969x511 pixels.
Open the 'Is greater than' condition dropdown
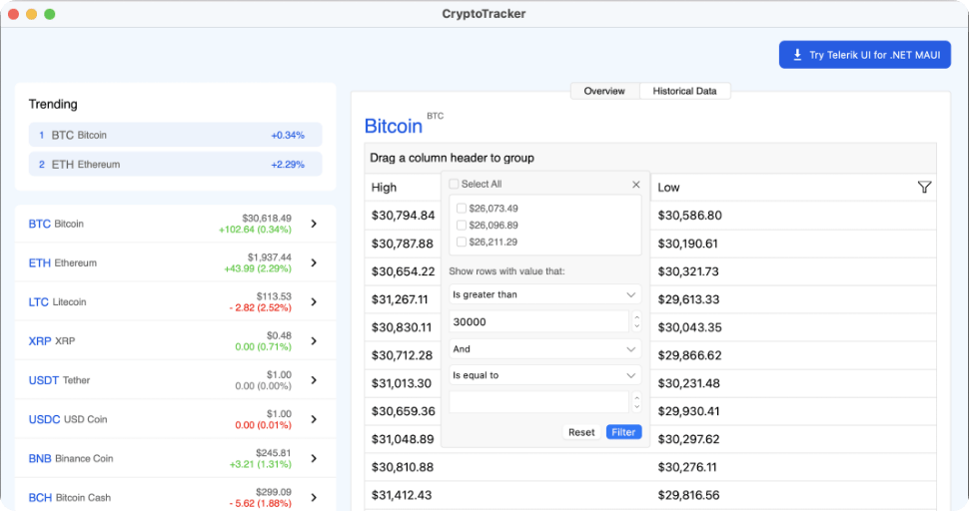(544, 295)
